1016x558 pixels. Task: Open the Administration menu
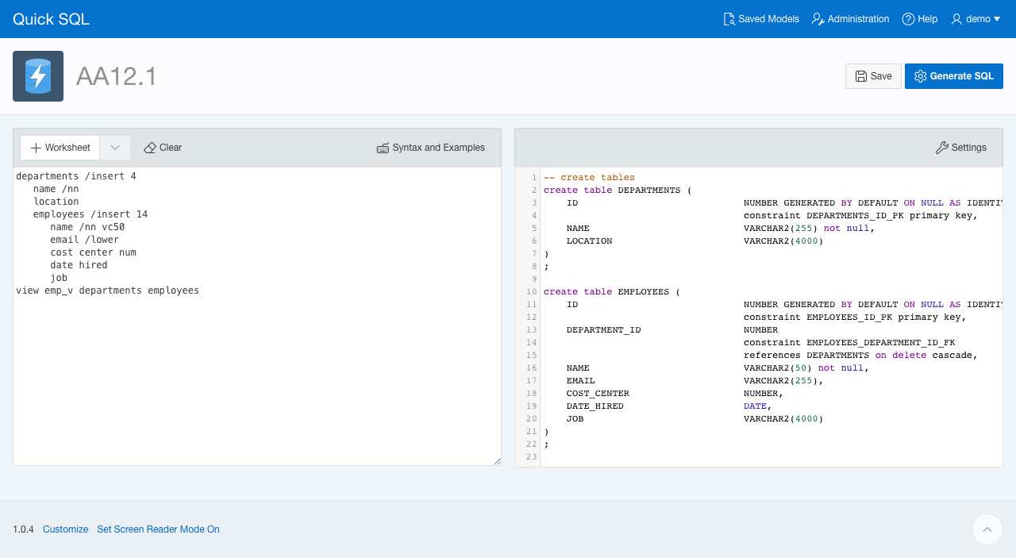point(850,19)
